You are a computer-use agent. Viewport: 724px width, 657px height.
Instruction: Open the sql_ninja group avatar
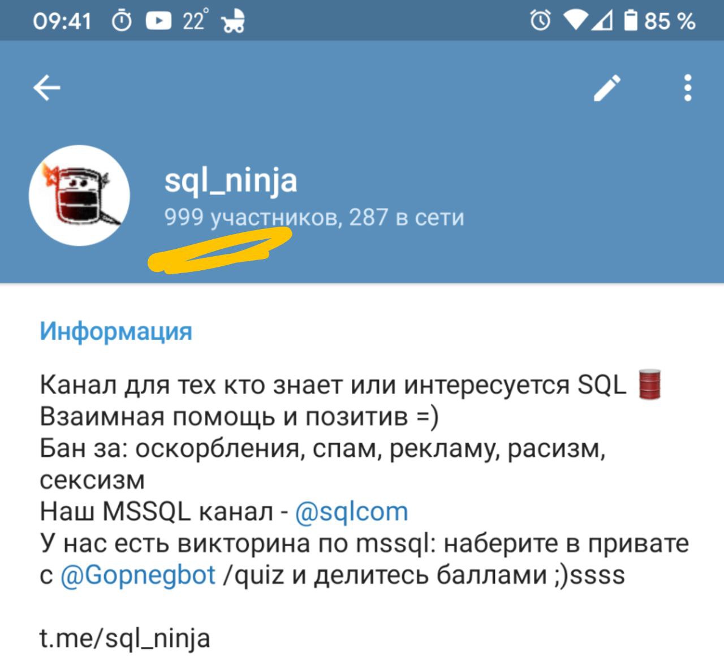point(79,196)
